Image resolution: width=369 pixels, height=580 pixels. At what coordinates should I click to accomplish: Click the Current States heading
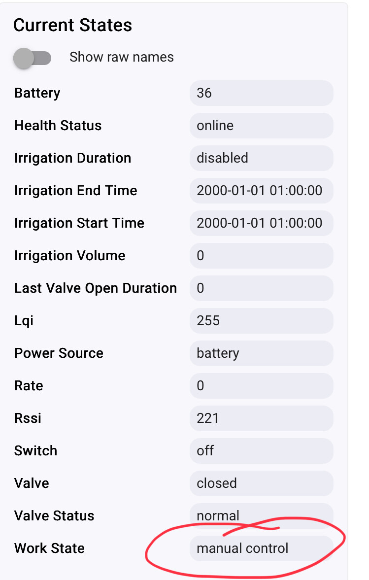click(72, 26)
